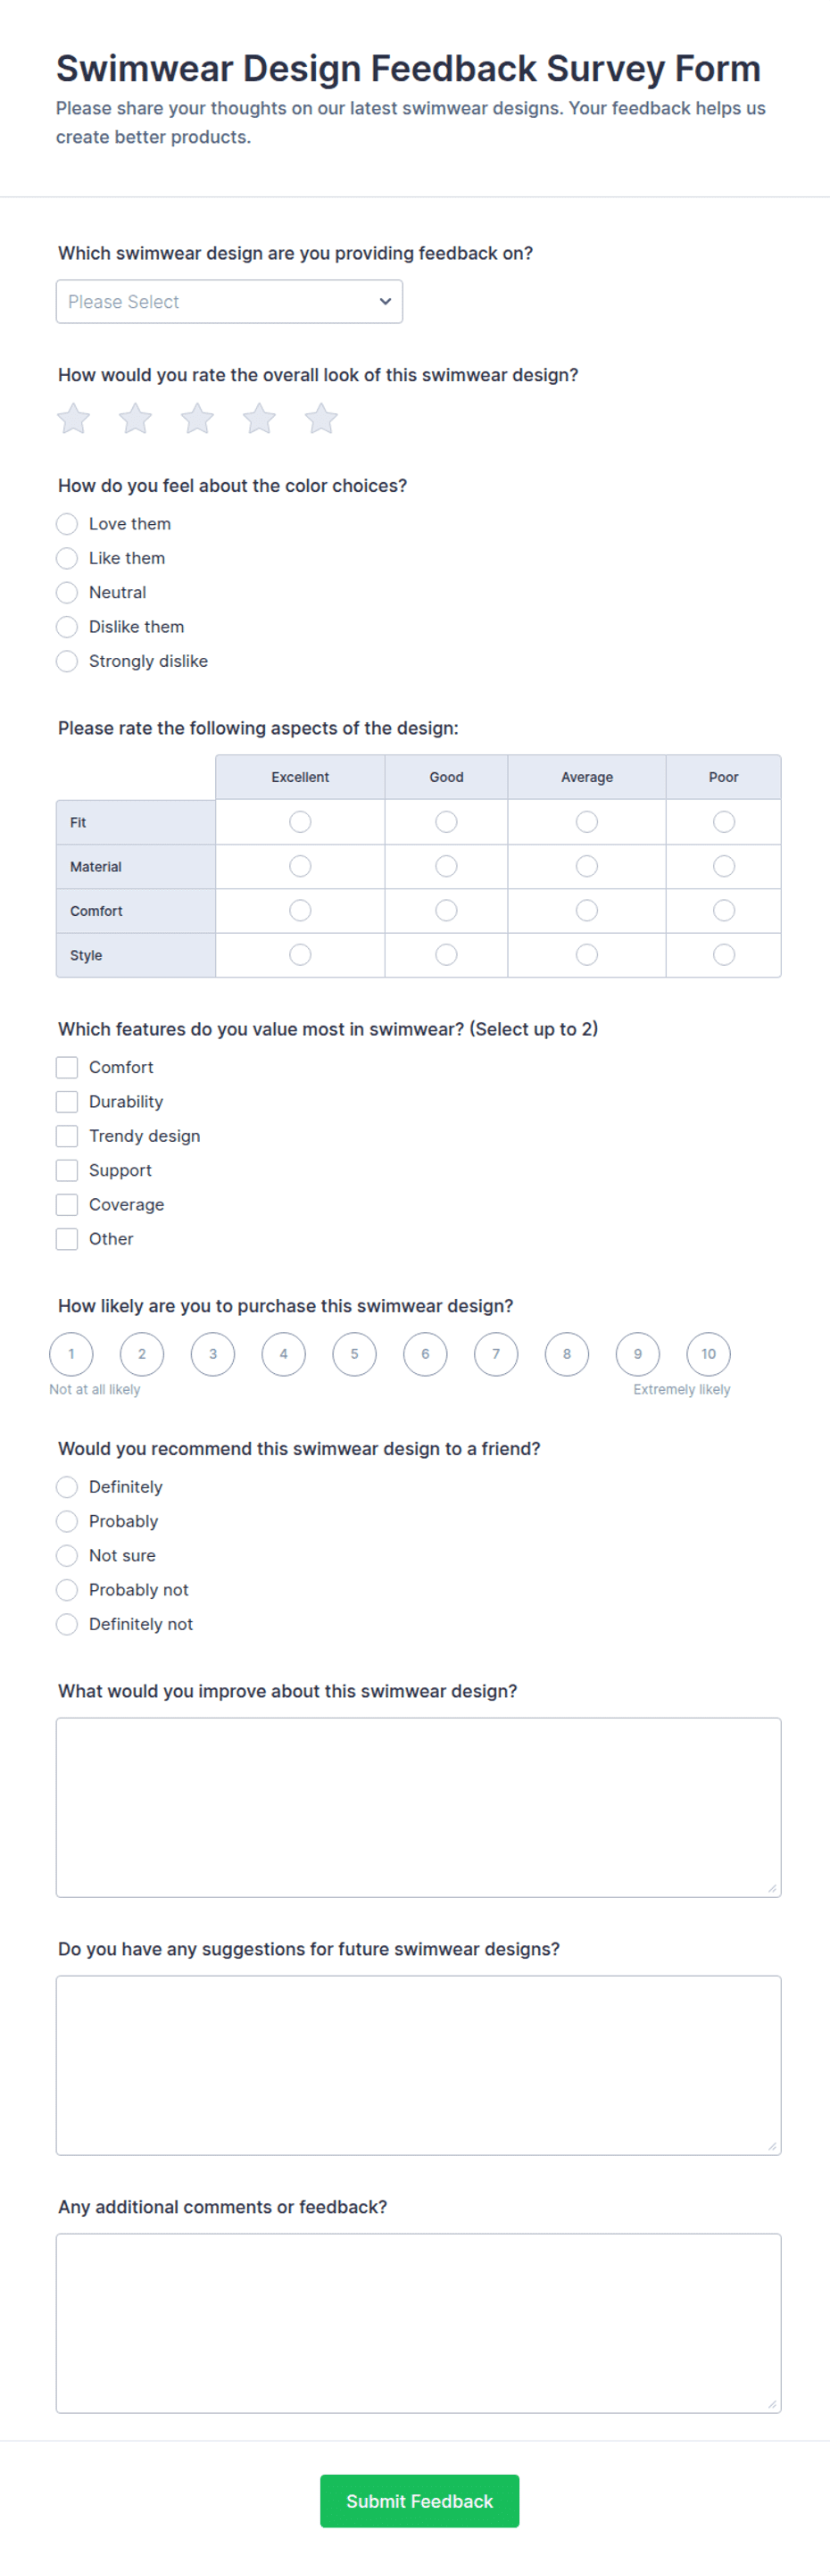Open the swimwear design Please Select dropdown
The height and width of the screenshot is (2572, 830).
coord(229,302)
